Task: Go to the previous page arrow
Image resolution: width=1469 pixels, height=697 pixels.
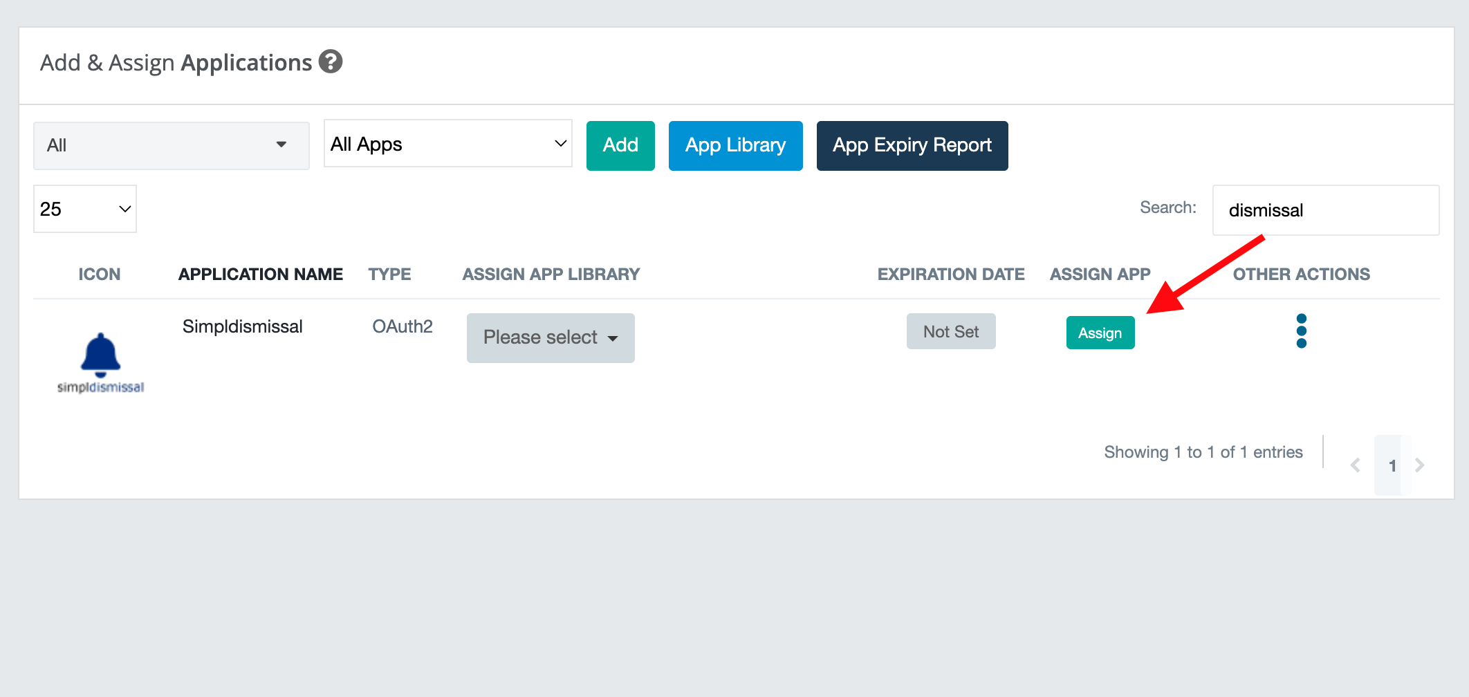Action: coord(1356,465)
